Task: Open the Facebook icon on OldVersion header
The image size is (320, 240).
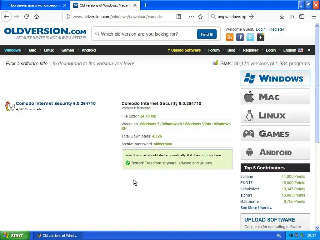Action: click(240, 37)
